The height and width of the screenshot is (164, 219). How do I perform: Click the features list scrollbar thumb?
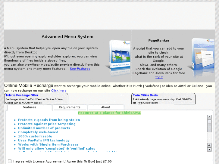(x=209, y=125)
